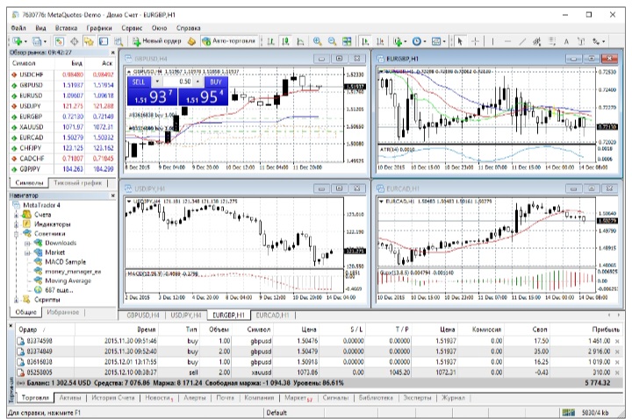Image resolution: width=632 pixels, height=419 pixels.
Task: Select the Fibonacci retracement tool
Action: (552, 41)
